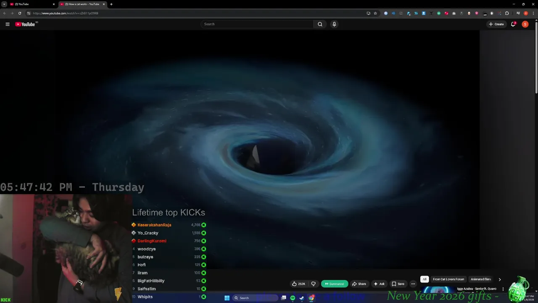The width and height of the screenshot is (538, 303).
Task: Open the Ask AI button
Action: click(379, 284)
